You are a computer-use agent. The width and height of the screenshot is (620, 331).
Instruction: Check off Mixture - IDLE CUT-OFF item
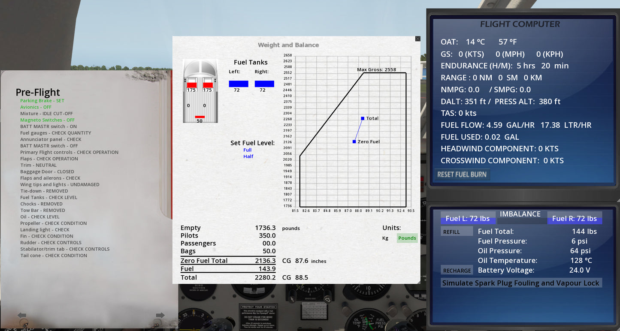(46, 114)
